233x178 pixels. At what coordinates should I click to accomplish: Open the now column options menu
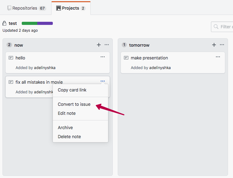[107, 44]
